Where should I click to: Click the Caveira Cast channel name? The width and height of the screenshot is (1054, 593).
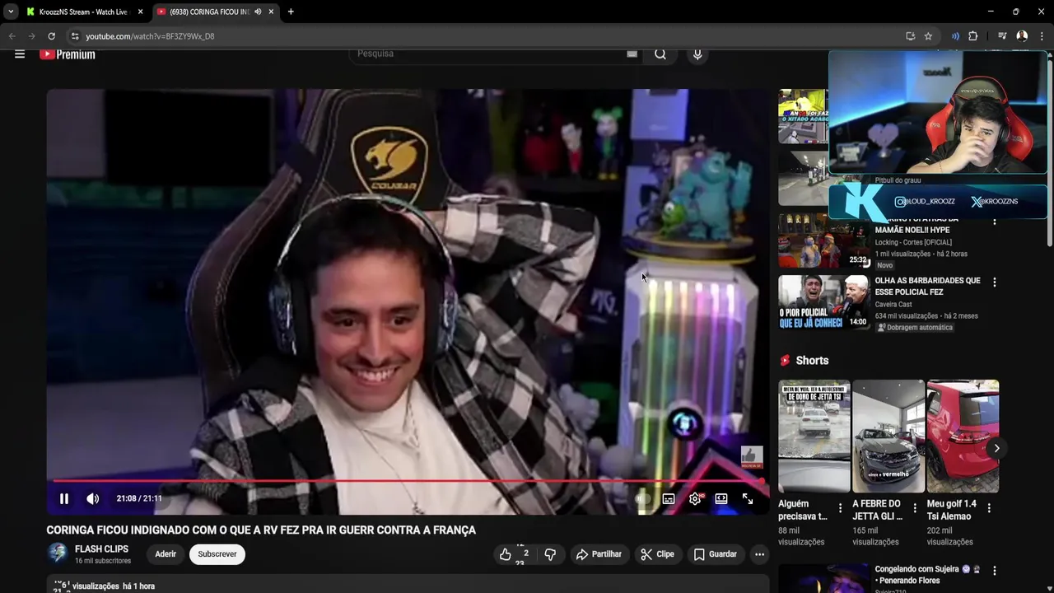point(893,305)
